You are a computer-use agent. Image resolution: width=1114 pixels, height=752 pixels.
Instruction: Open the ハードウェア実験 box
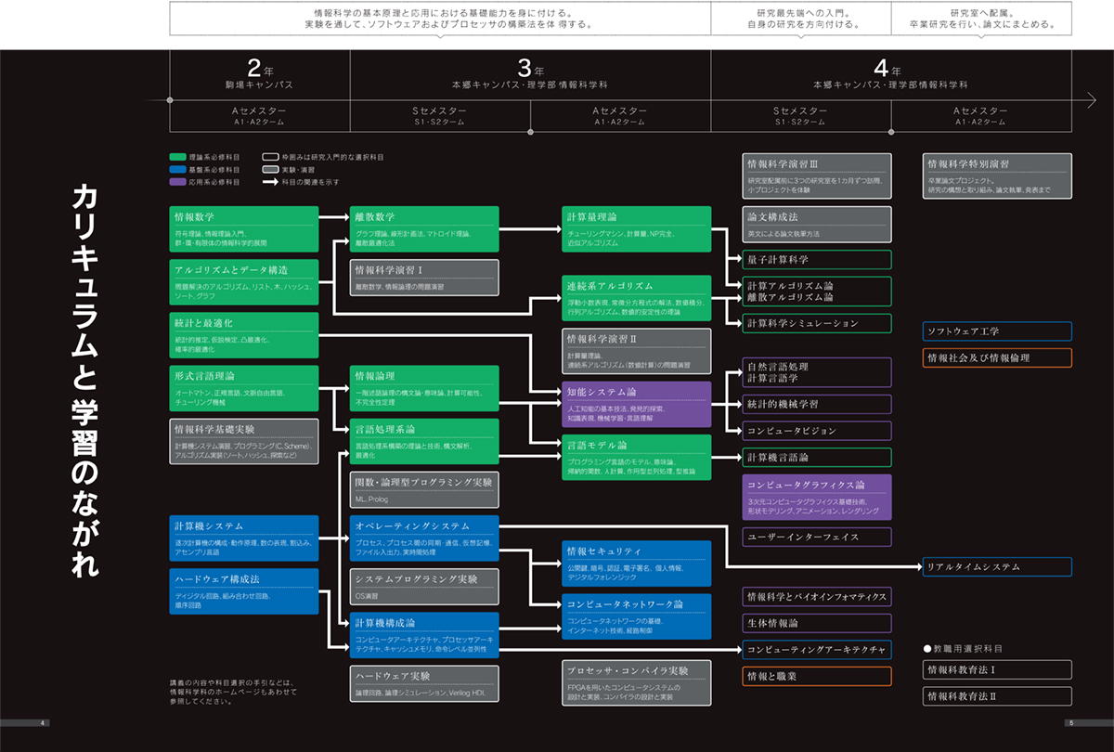pos(425,683)
